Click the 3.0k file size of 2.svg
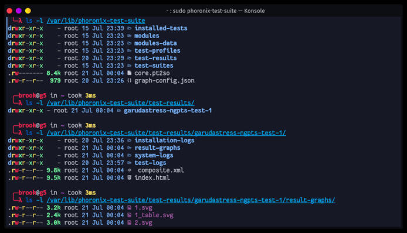This screenshot has height=233, width=407. (53, 223)
